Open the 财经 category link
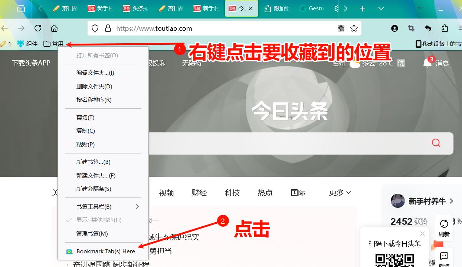The height and width of the screenshot is (267, 462). 199,193
